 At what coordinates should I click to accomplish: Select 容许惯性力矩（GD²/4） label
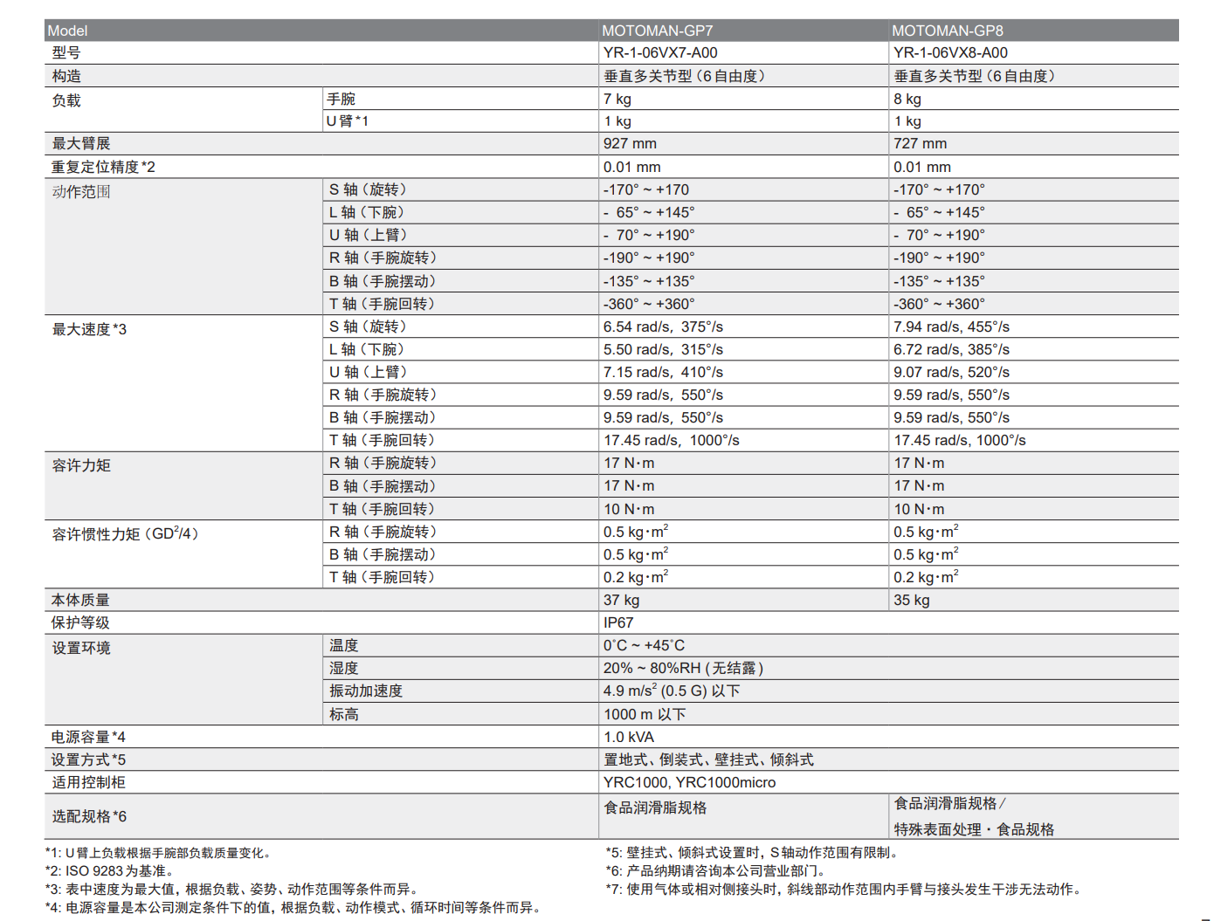125,533
